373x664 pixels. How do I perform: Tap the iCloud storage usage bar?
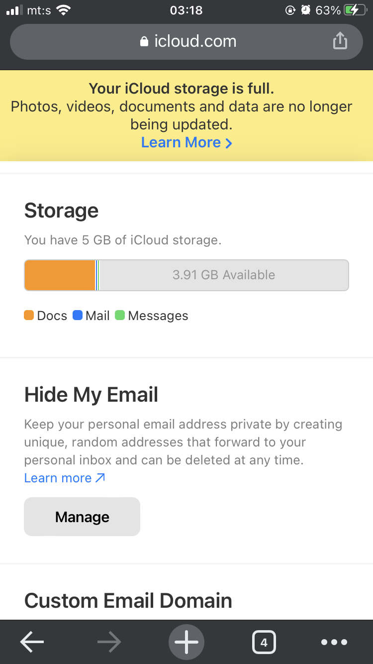coord(186,275)
